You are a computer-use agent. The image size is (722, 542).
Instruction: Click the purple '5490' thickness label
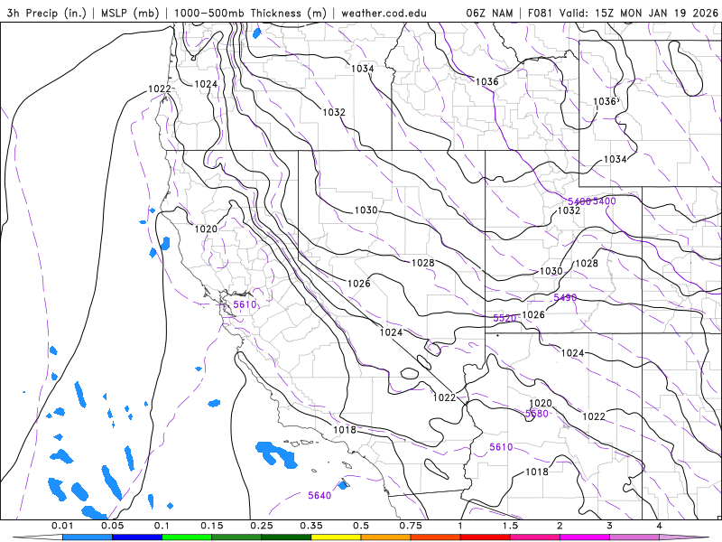coord(565,298)
